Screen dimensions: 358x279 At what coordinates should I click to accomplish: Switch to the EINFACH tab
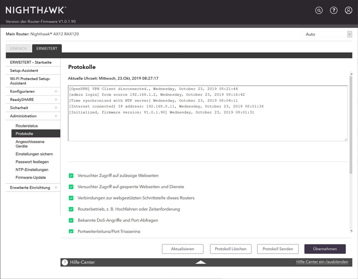[18, 49]
